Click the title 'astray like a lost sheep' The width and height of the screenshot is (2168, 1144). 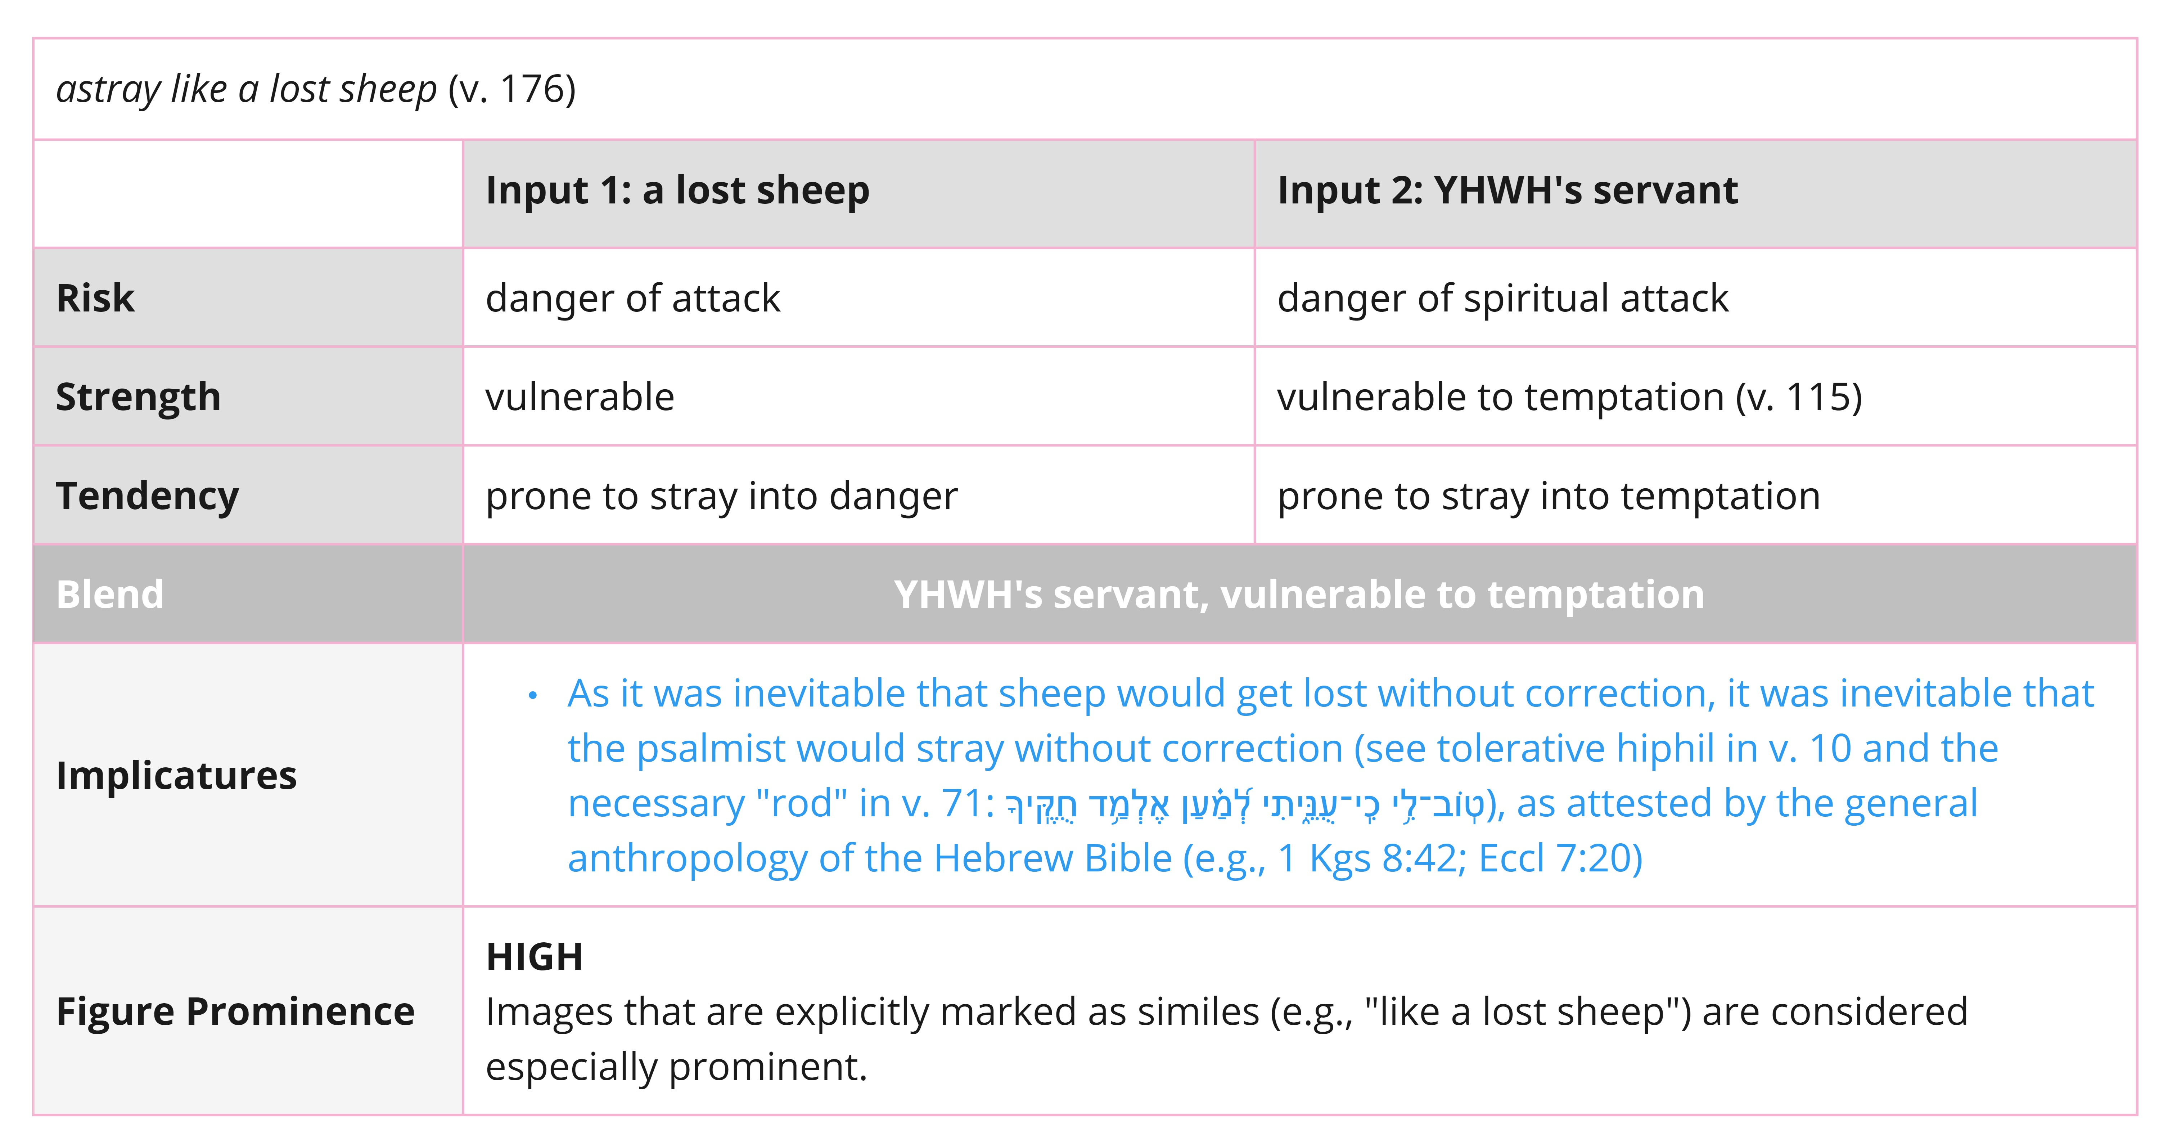pyautogui.click(x=247, y=89)
